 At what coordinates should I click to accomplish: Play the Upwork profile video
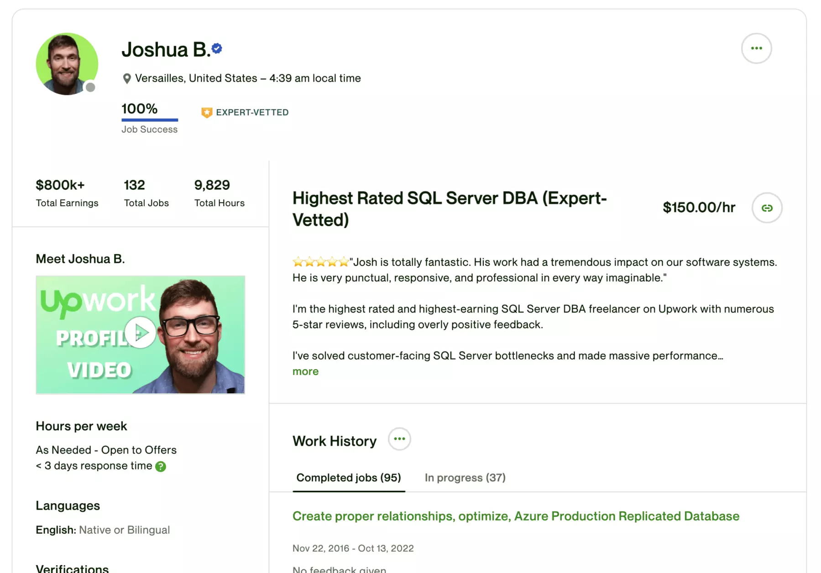[x=140, y=333]
